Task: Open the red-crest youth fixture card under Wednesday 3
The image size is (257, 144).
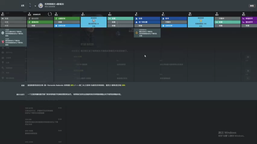Action: (x=13, y=42)
